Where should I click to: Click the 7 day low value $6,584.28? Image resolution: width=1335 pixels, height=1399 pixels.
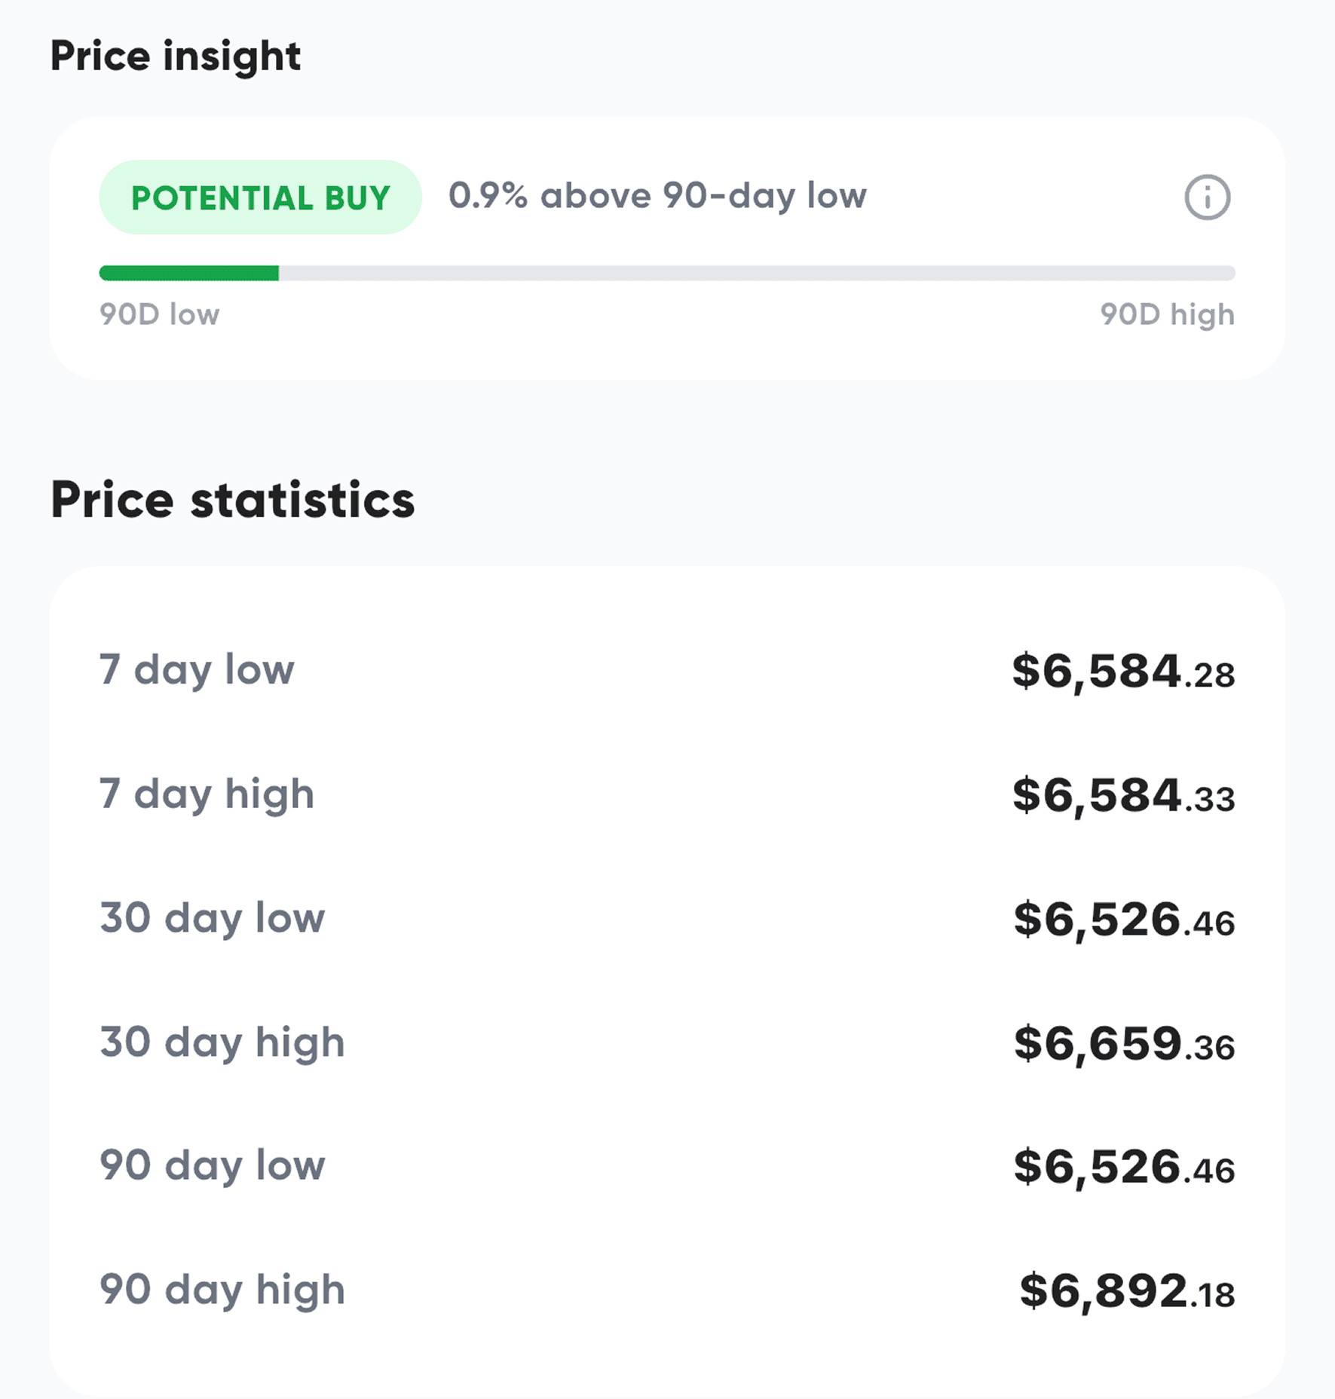[x=1123, y=672]
